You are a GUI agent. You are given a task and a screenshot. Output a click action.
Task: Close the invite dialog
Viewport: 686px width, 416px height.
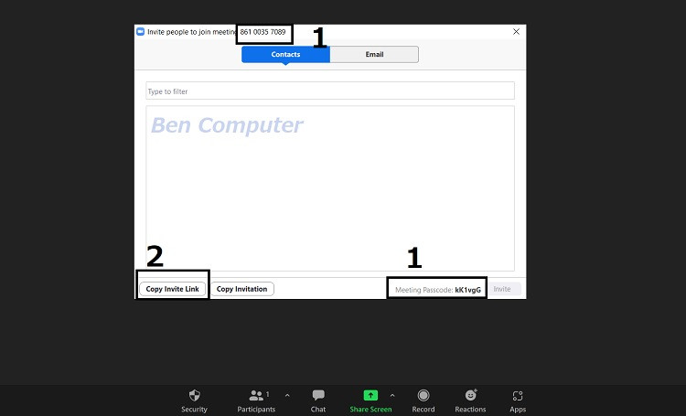click(x=516, y=32)
